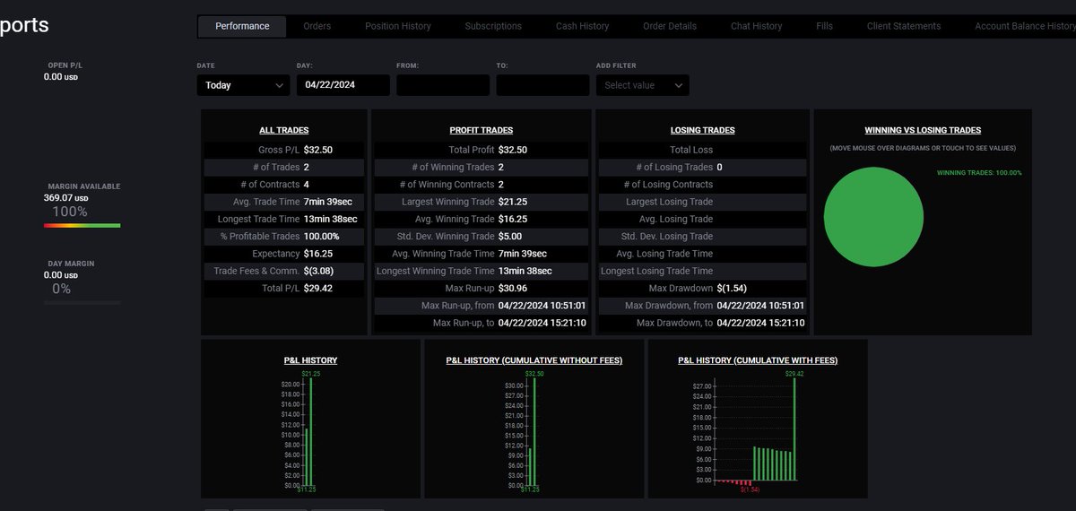The image size is (1076, 511).
Task: Open the Account Balance History tab
Action: 1025,26
